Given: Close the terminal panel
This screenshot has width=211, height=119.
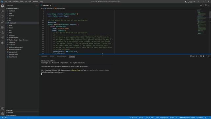Looking at the screenshot, I should [209, 56].
